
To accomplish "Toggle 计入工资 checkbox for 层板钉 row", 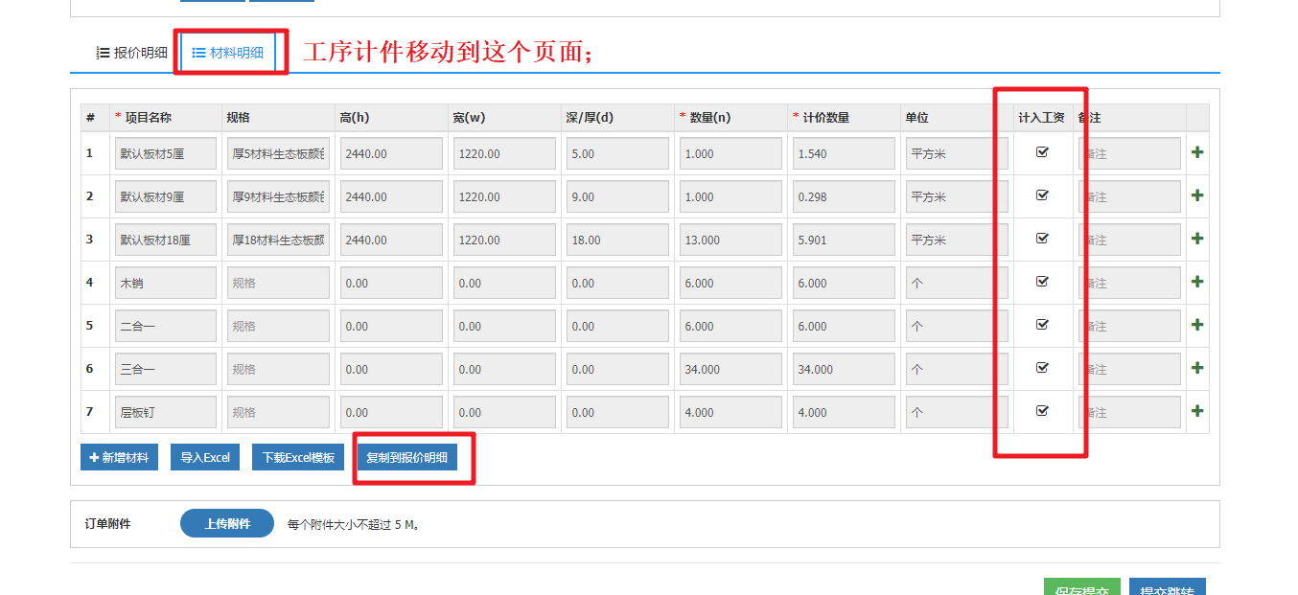I will click(1043, 411).
